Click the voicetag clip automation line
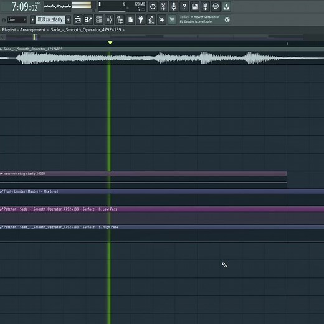Viewport: 324px width, 324px height. pyautogui.click(x=143, y=183)
